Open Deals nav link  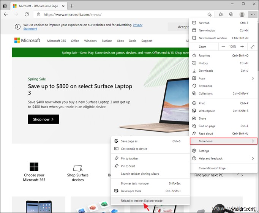coord(133,41)
